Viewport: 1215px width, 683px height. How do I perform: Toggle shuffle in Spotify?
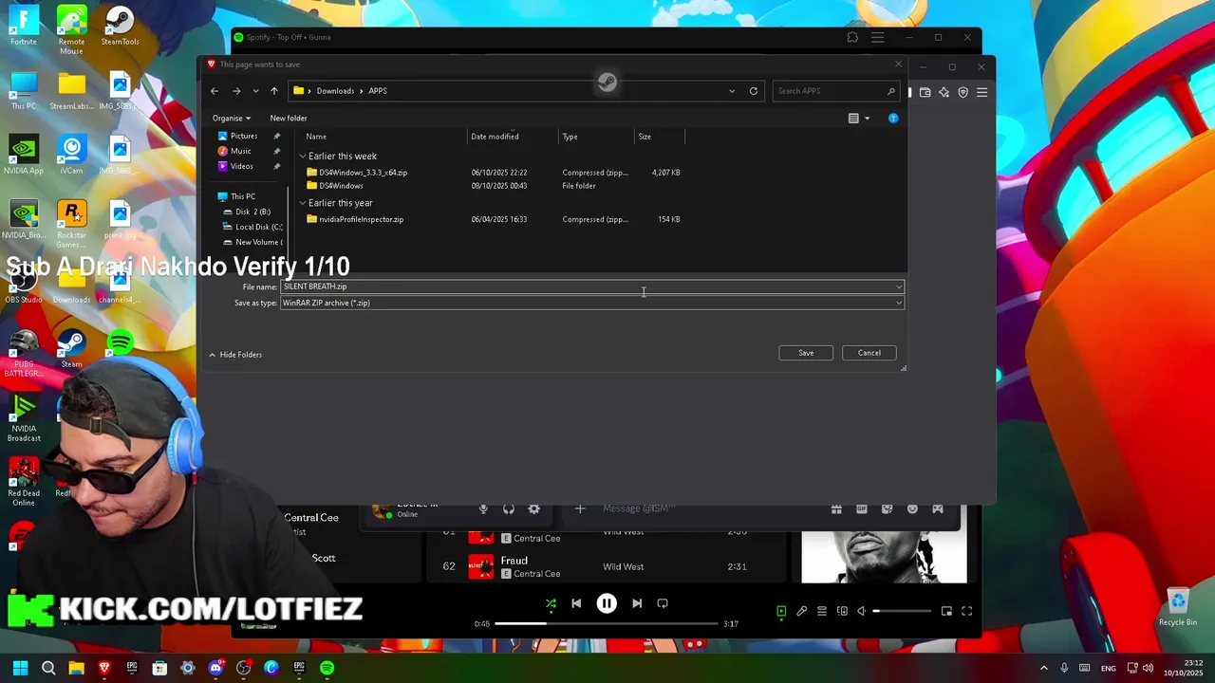coord(551,603)
